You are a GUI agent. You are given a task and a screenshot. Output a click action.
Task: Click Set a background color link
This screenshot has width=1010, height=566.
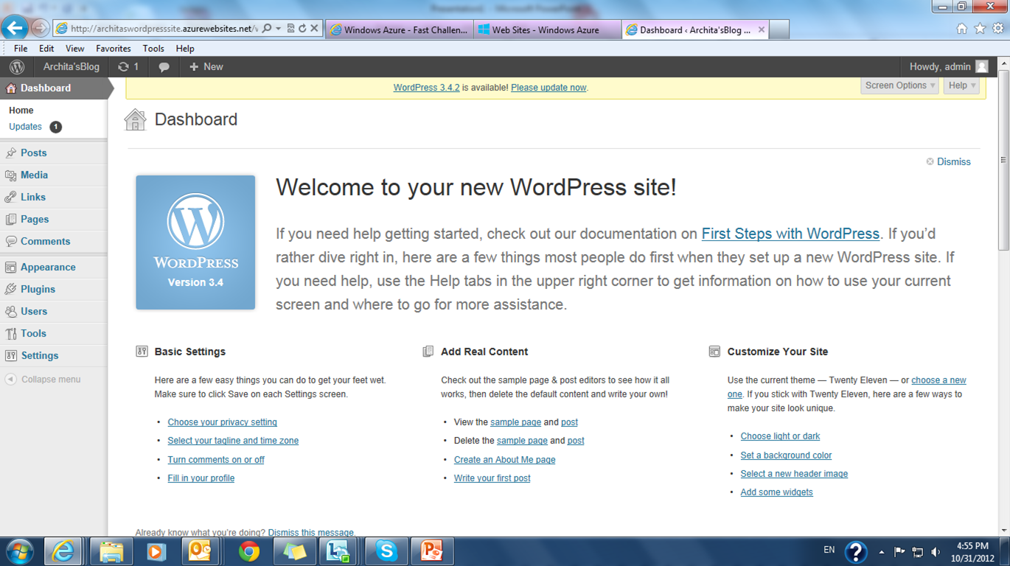coord(786,455)
